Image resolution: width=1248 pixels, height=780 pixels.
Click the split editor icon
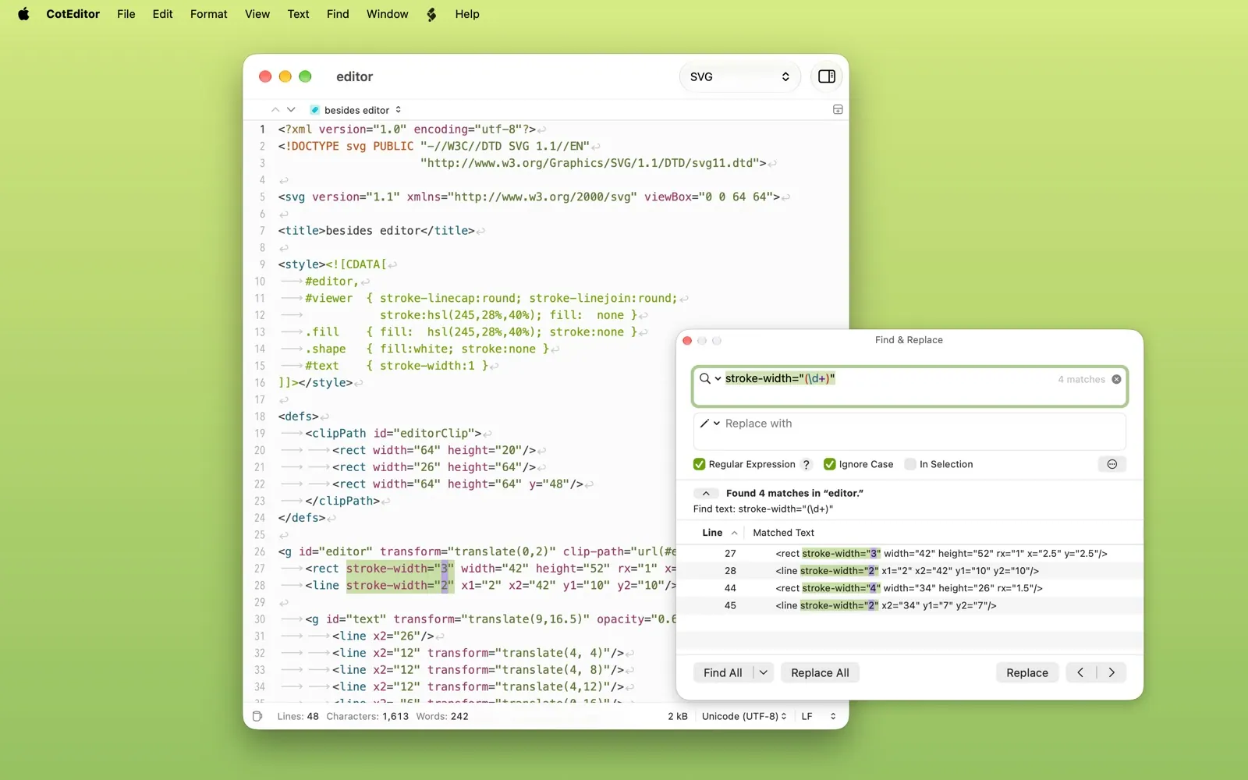point(838,110)
